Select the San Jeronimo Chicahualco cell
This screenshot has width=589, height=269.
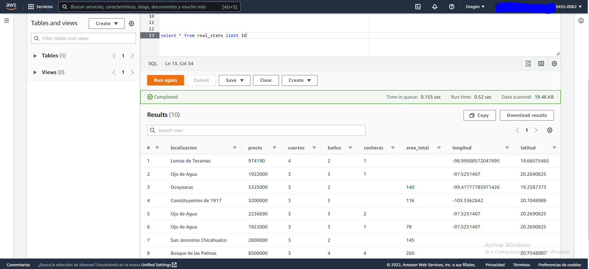point(198,240)
